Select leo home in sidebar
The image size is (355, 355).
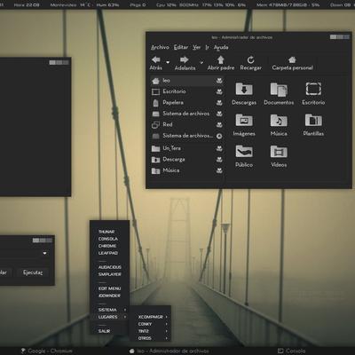pos(187,81)
